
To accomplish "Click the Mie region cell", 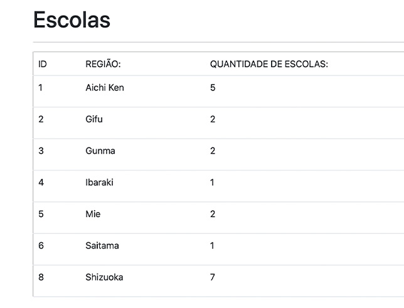I will (93, 214).
